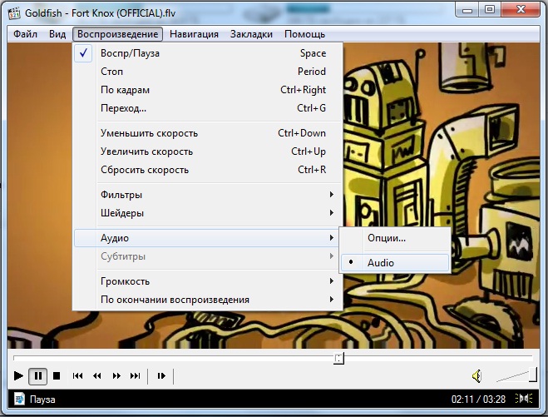
Task: Open the Вид menu
Action: [x=57, y=34]
